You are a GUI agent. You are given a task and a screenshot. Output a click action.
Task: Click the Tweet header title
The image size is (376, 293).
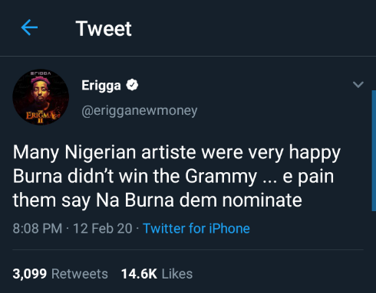tap(104, 28)
